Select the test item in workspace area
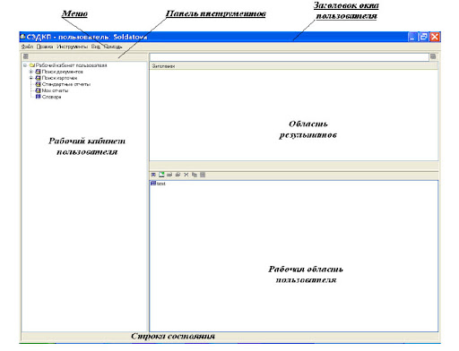Image resolution: width=459 pixels, height=351 pixels. click(x=161, y=184)
